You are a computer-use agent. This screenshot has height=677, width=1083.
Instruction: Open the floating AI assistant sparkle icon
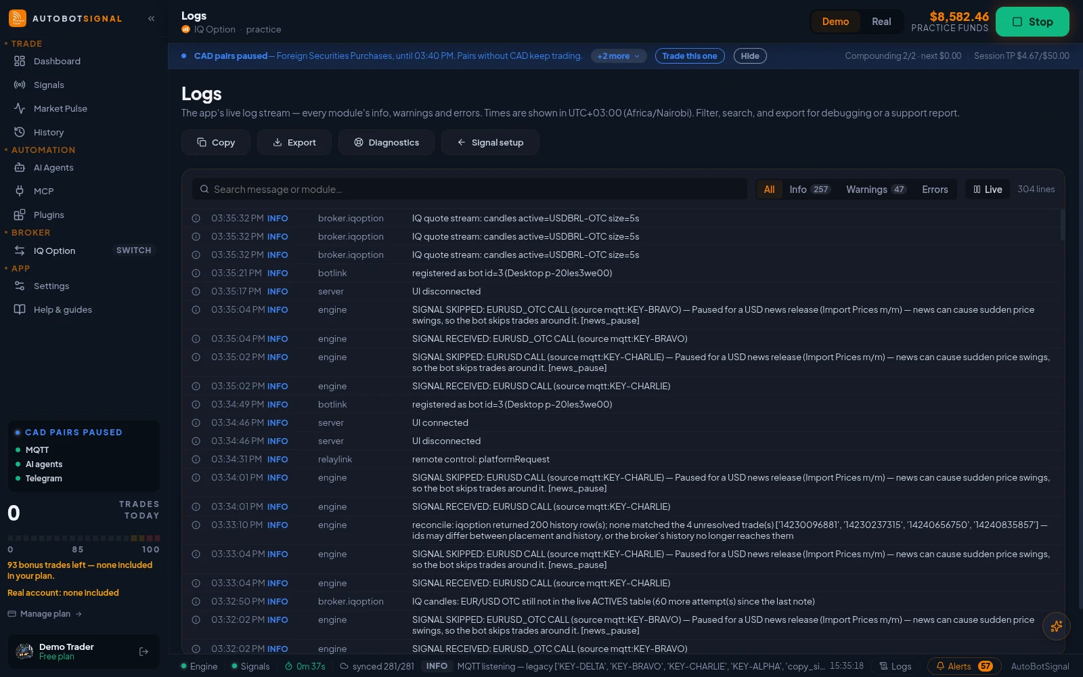[1056, 626]
